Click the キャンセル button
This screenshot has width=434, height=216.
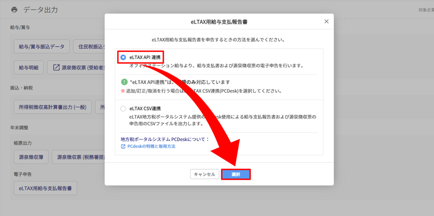tap(204, 174)
